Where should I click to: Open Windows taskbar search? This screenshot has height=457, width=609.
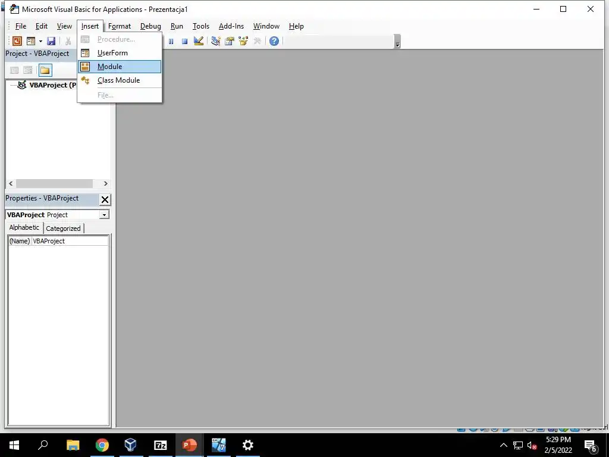[x=43, y=445]
